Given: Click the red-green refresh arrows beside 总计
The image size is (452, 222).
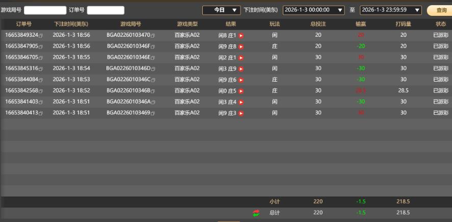Looking at the screenshot, I should click(x=256, y=213).
